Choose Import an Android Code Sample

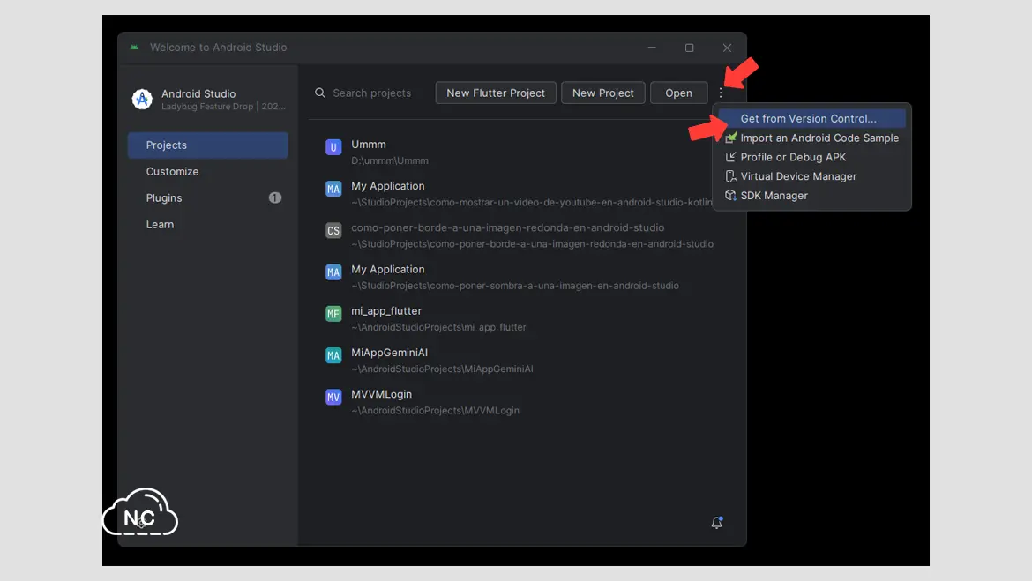812,138
